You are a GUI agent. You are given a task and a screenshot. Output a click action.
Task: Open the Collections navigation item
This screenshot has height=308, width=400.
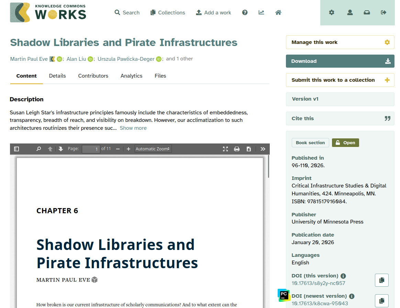pos(168,12)
